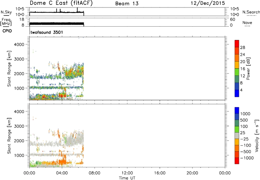
Task: Click the "12:00" time axis tick
Action: tap(127, 173)
